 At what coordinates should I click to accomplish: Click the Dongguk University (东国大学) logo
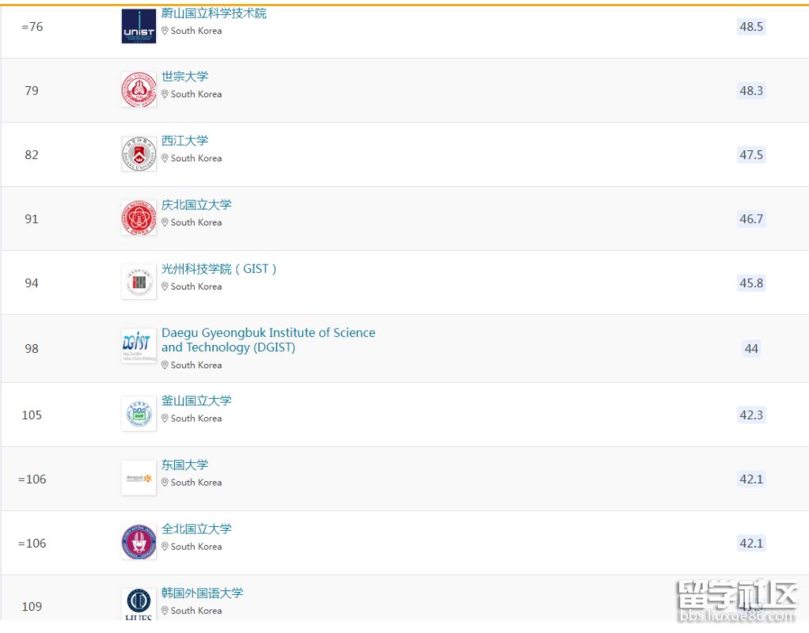[139, 478]
